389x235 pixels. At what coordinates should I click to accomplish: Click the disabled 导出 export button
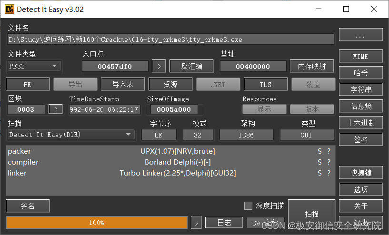coord(75,84)
